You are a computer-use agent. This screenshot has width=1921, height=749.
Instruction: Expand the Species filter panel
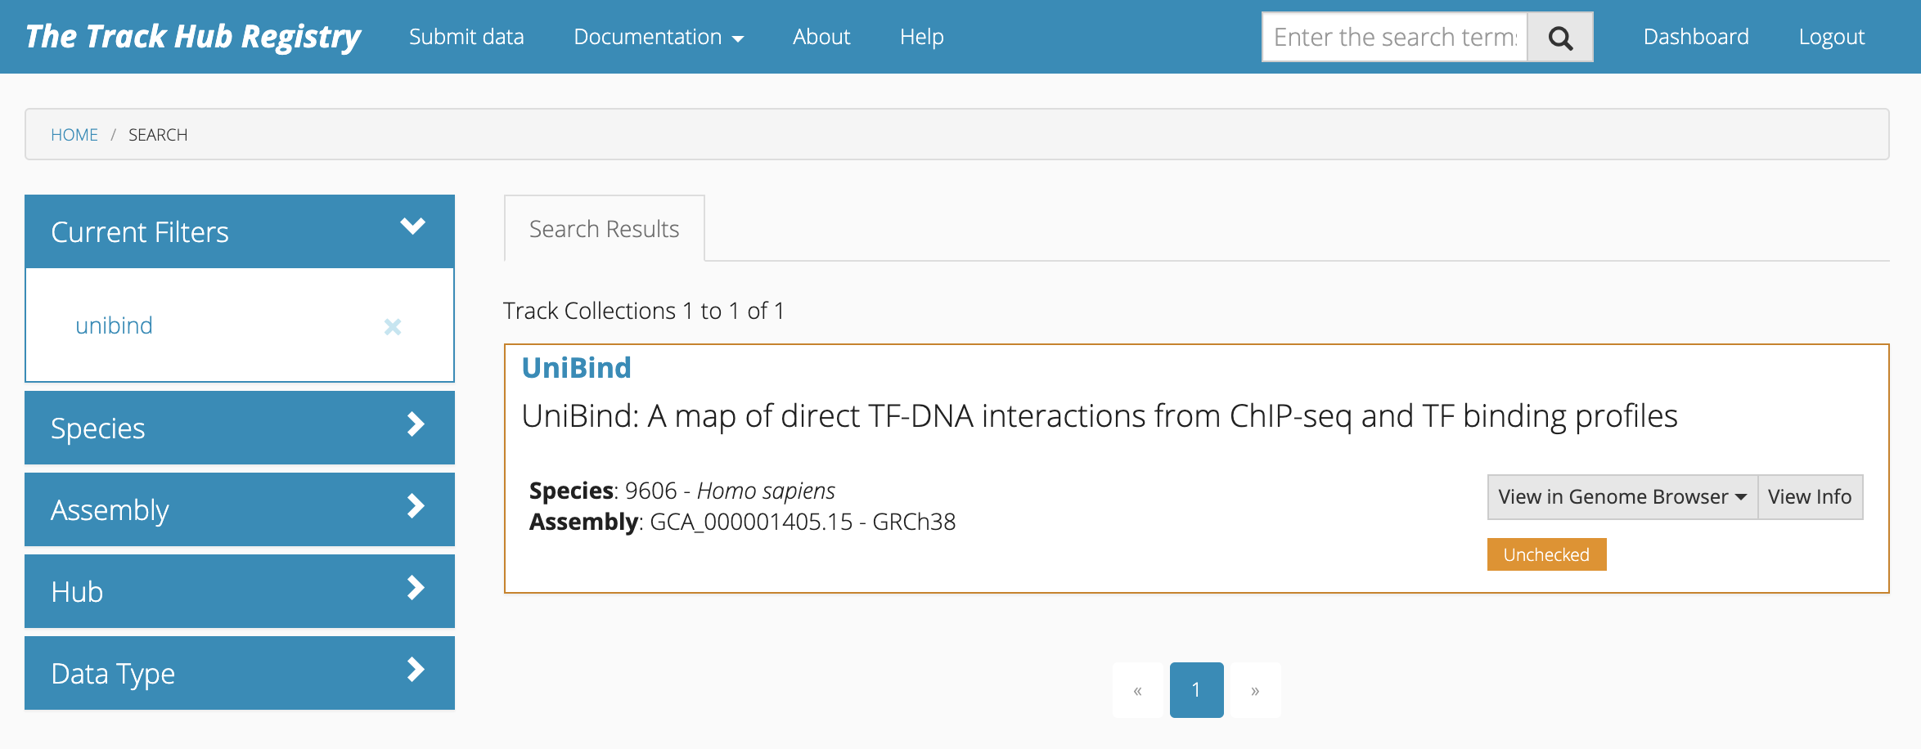point(415,424)
